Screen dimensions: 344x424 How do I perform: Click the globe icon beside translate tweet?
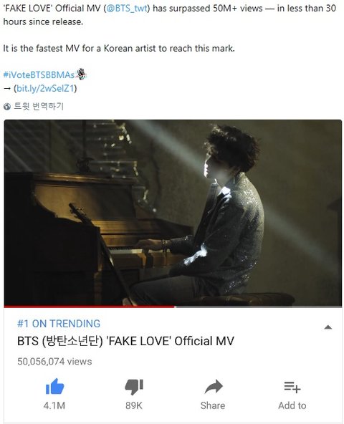pyautogui.click(x=7, y=107)
